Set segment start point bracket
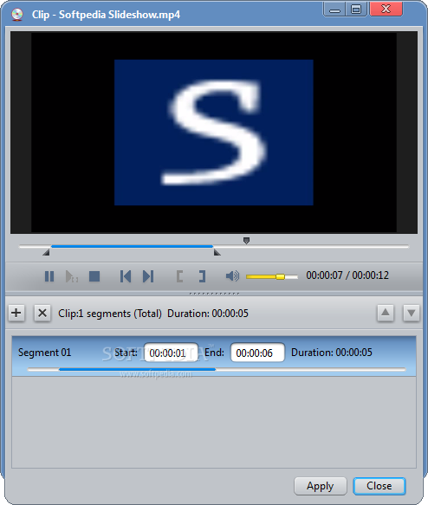The width and height of the screenshot is (428, 505). 179,276
